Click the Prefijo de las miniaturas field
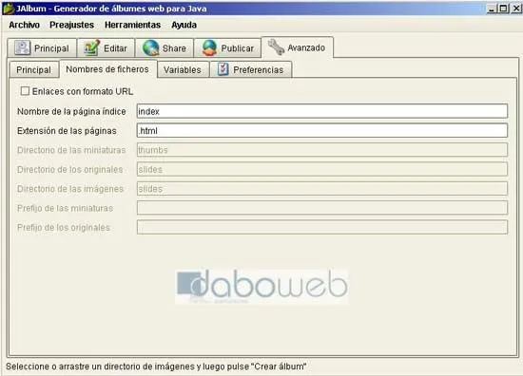Viewport: 523px width, 376px height. tap(322, 208)
